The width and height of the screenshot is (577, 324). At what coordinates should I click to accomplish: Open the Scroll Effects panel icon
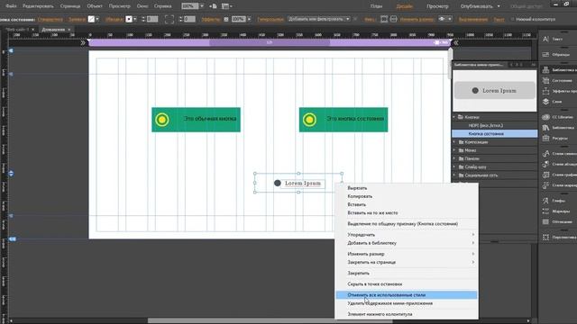(545, 91)
